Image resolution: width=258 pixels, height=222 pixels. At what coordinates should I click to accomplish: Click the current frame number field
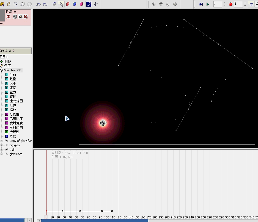tap(218, 4)
